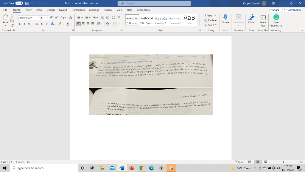
Task: Toggle Italic formatting
Action: pos(24,24)
